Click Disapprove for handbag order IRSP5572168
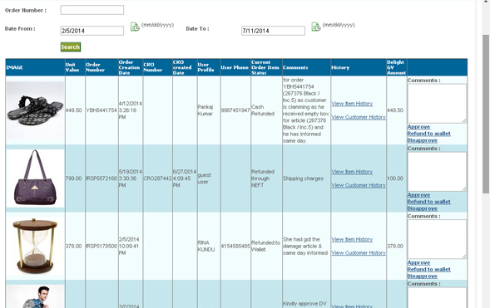Viewport: 495px width, 308px height. click(422, 208)
